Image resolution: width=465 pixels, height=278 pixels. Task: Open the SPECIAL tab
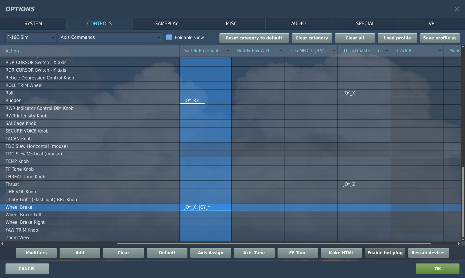tap(365, 24)
